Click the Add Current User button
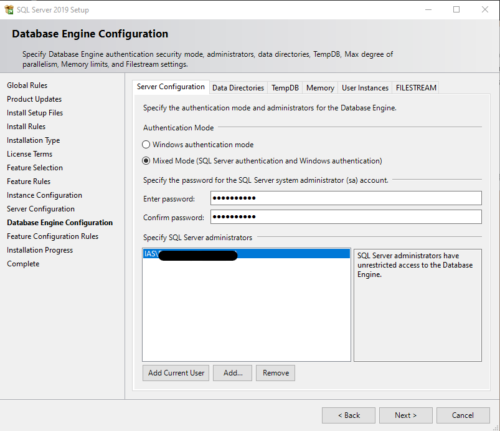Image resolution: width=500 pixels, height=431 pixels. tap(176, 373)
